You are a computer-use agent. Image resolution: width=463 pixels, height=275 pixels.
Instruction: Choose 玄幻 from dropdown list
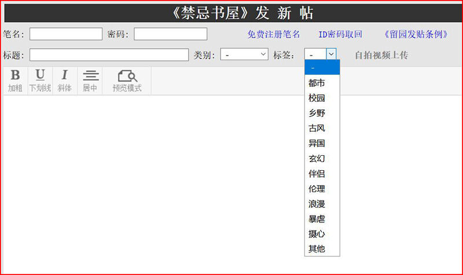pyautogui.click(x=317, y=158)
